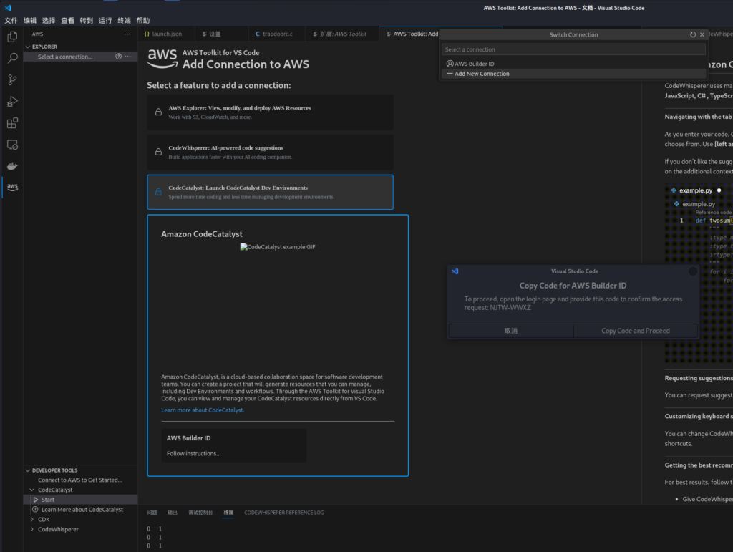733x552 pixels.
Task: Open the Extensions view icon
Action: [12, 123]
